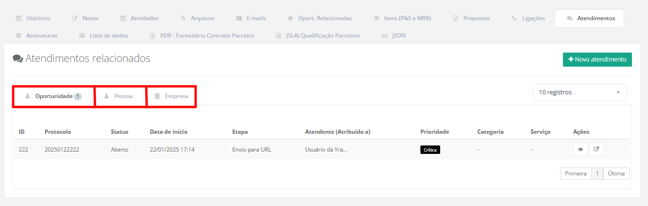Open the JSON tab

click(x=394, y=35)
